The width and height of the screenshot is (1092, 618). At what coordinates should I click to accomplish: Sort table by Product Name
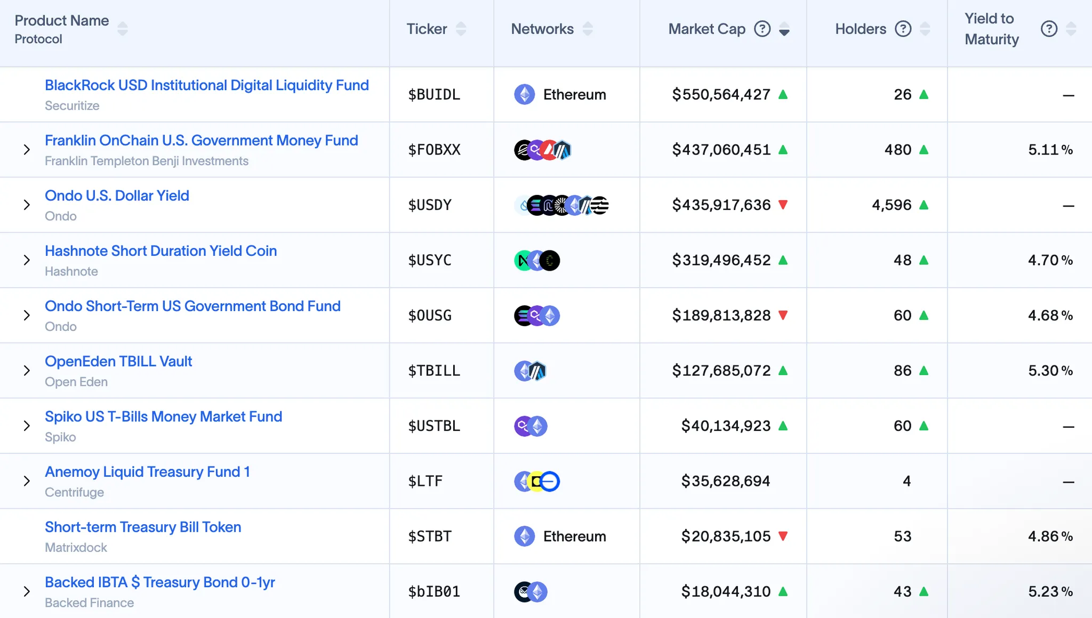point(123,29)
